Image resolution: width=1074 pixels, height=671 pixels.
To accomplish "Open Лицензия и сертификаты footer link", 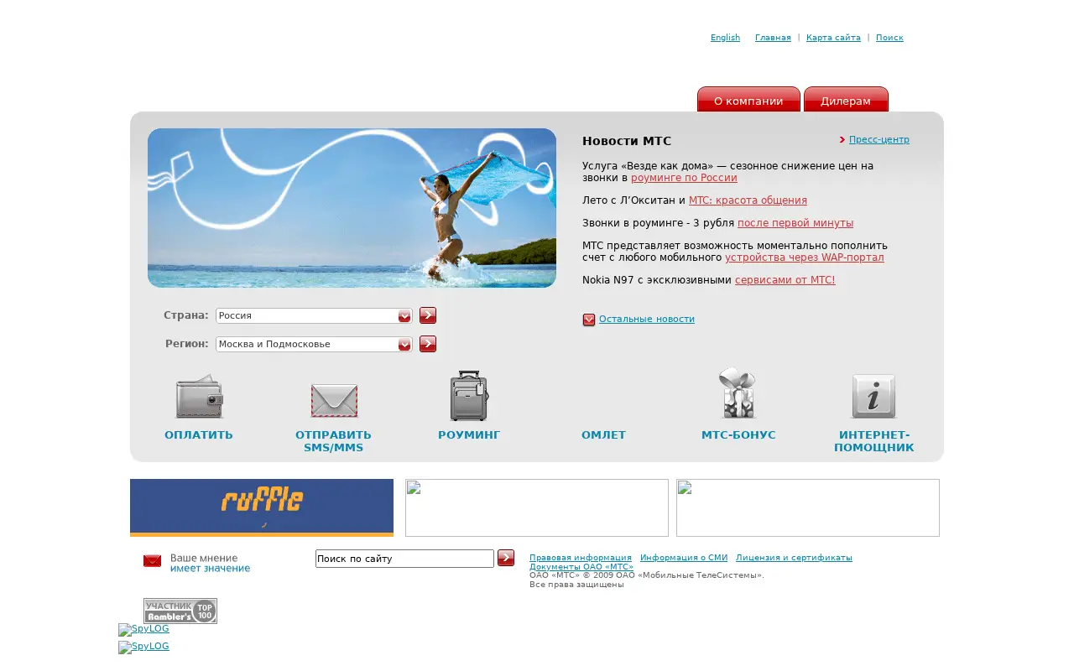I will pos(794,558).
